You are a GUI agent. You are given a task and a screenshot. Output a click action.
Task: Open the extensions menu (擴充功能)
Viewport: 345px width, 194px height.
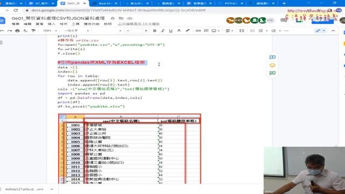(92, 24)
